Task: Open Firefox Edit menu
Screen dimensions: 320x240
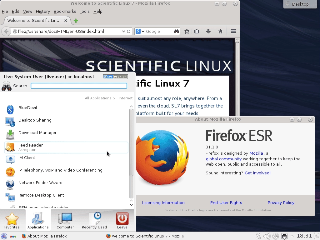Action: [x=16, y=12]
